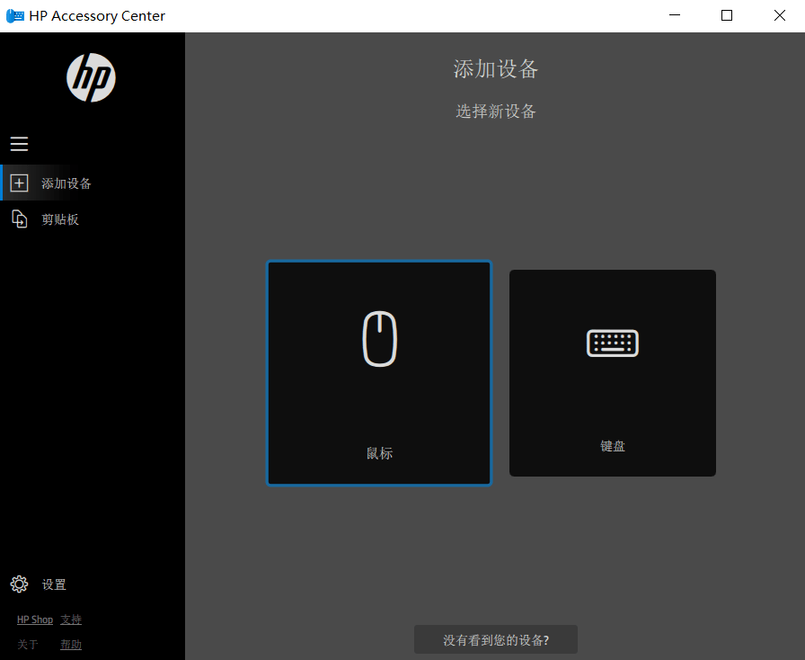This screenshot has width=805, height=660.
Task: Open the 剪贴板 clipboard icon in sidebar
Action: click(x=19, y=219)
